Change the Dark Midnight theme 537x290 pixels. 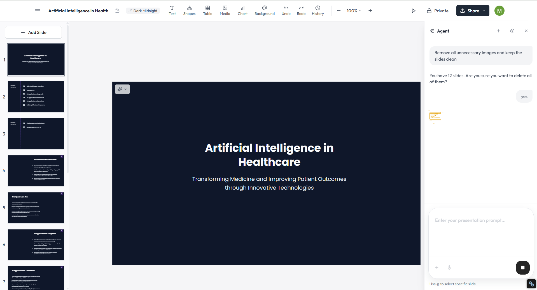coord(143,11)
